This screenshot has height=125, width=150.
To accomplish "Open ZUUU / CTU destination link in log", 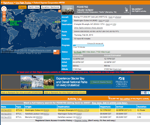I will [83, 110].
